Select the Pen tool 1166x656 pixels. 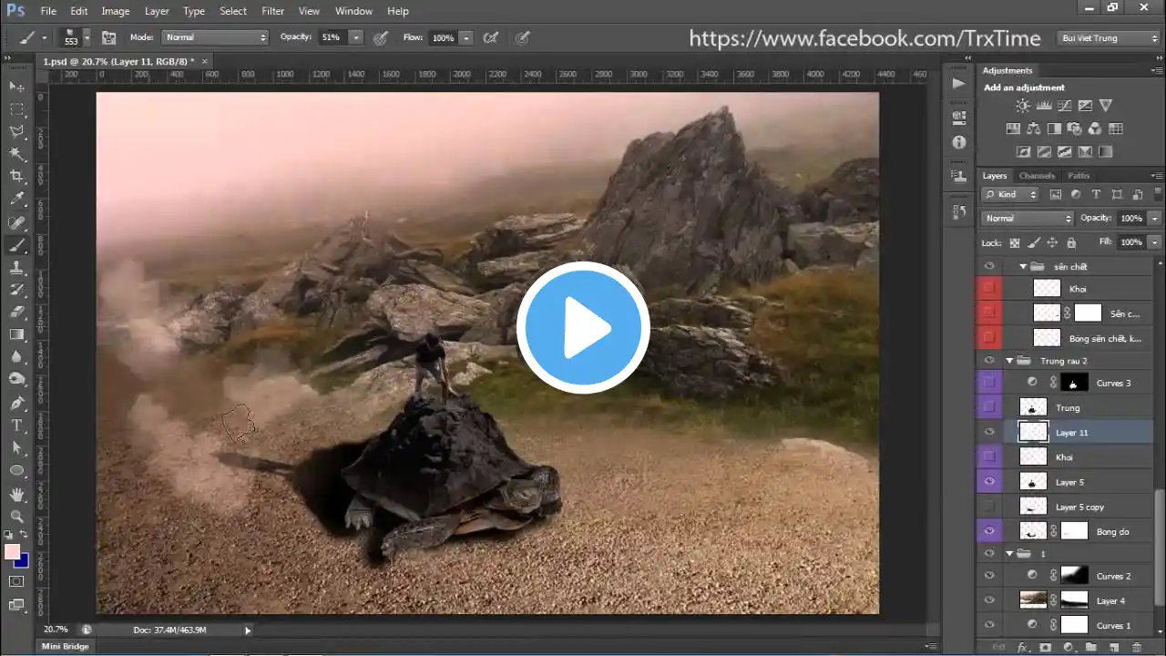coord(17,403)
